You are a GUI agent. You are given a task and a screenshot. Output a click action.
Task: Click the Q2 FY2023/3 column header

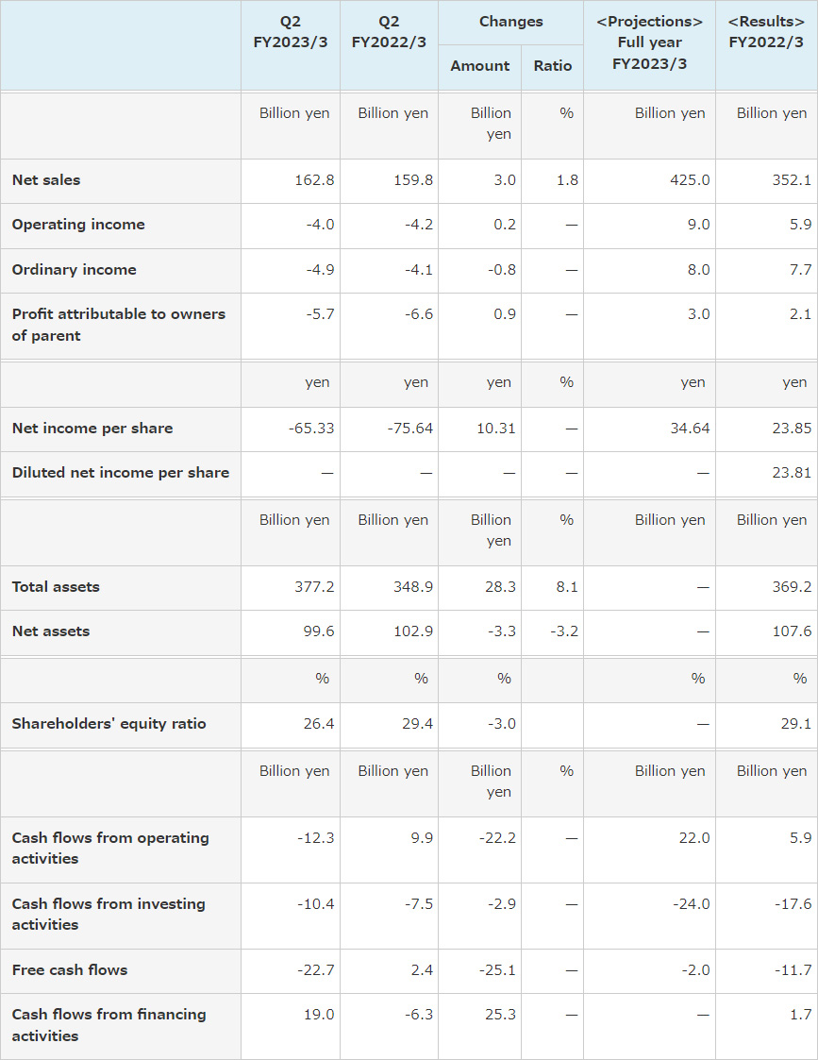pos(291,32)
